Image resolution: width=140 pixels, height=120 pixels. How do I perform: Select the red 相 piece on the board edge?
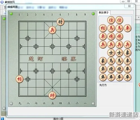click(19, 79)
